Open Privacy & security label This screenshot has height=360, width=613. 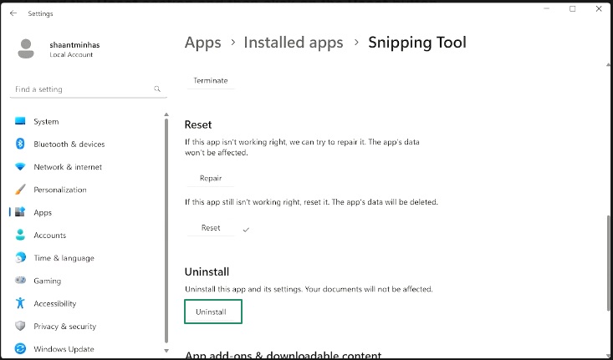coord(65,327)
